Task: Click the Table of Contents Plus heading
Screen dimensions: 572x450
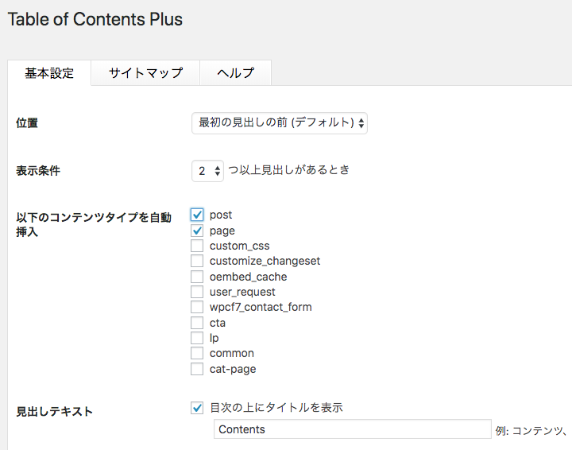Action: pyautogui.click(x=95, y=20)
